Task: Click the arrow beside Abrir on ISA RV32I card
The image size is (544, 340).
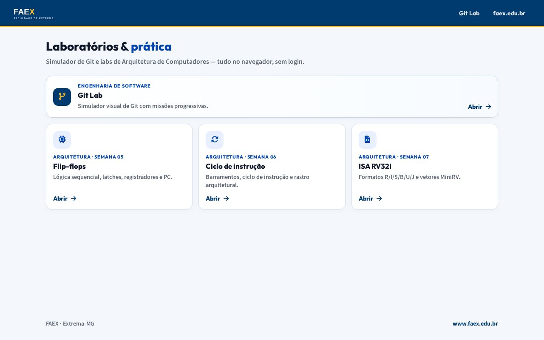Action: (x=379, y=198)
